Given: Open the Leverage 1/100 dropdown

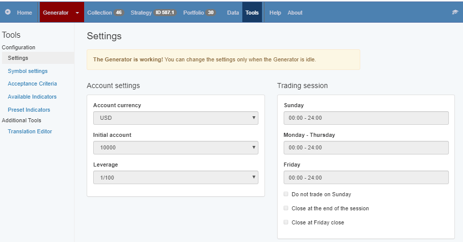Looking at the screenshot, I should pos(175,178).
